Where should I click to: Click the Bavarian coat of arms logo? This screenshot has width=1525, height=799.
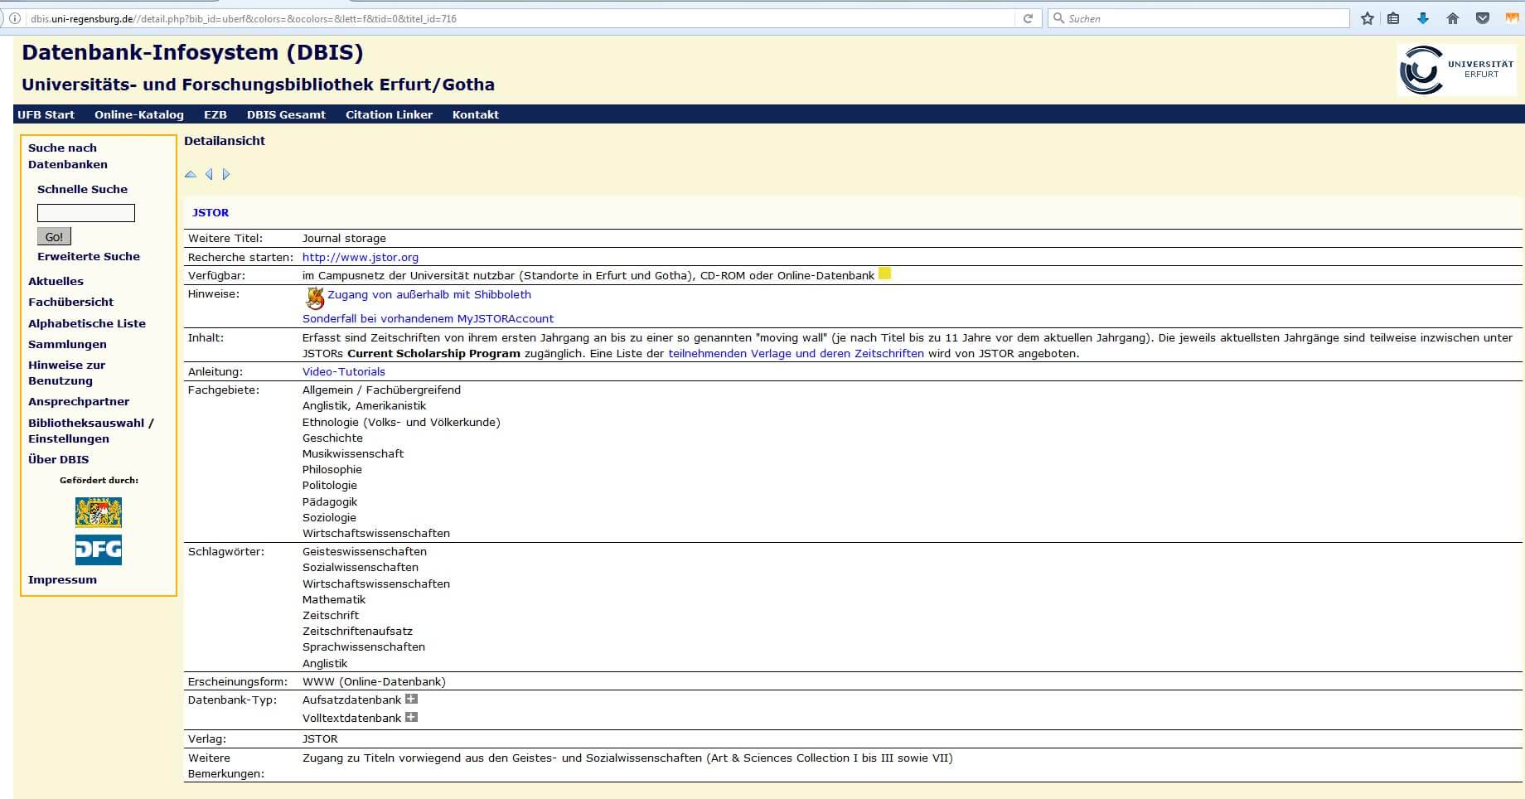tap(99, 512)
